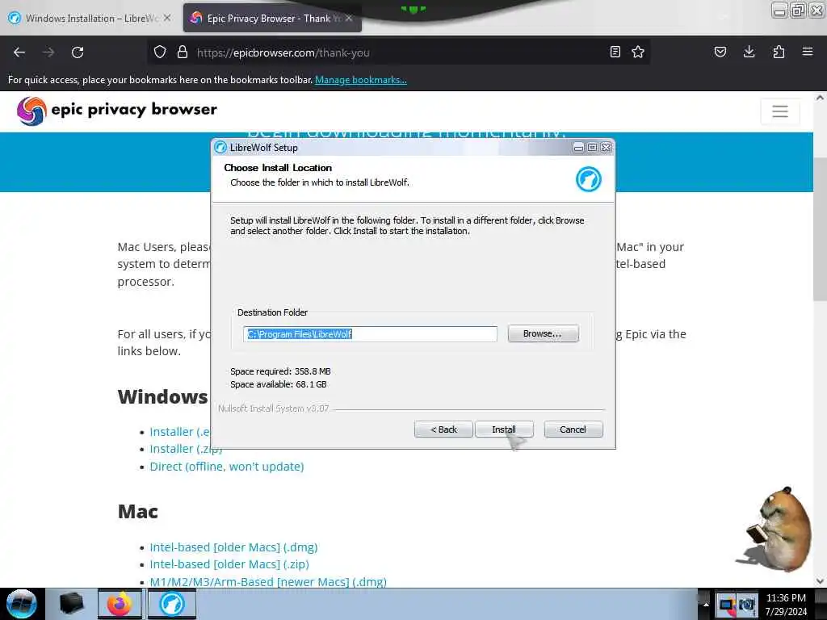Minimize the LibreWolf Setup dialog
Image resolution: width=827 pixels, height=620 pixels.
point(578,148)
